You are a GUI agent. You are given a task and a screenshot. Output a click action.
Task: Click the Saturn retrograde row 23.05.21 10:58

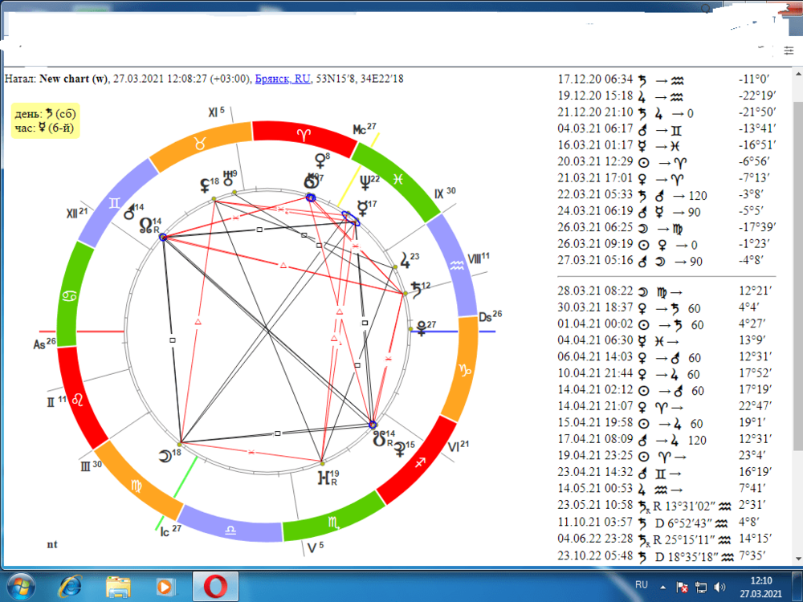(666, 505)
